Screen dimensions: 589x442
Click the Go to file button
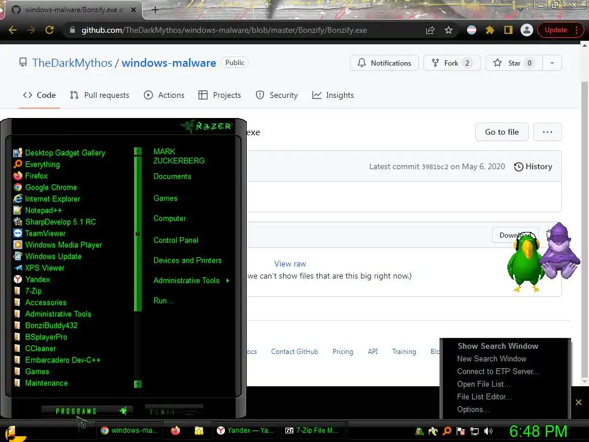click(502, 132)
